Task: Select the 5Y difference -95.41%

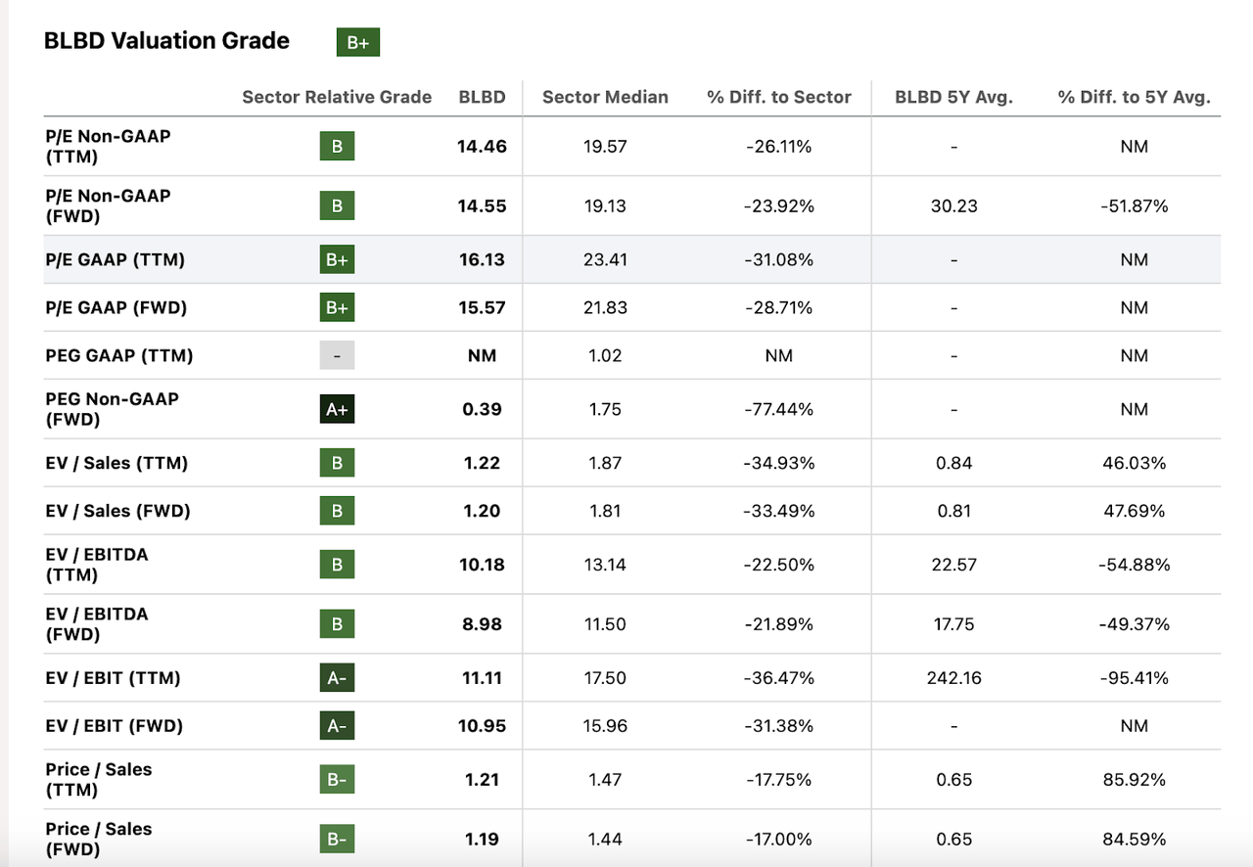Action: [1135, 678]
